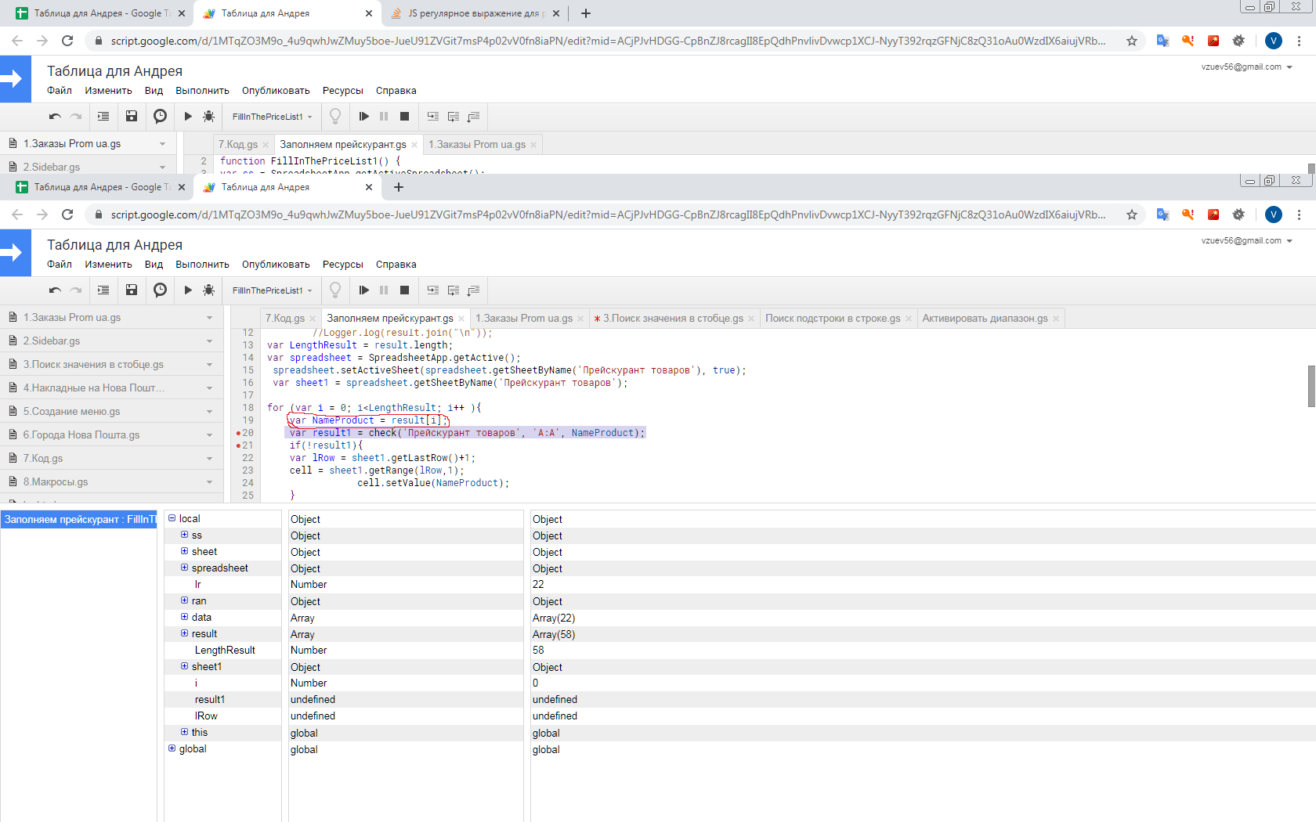This screenshot has width=1316, height=822.
Task: Open FillInThePriceList1 function dropdown, front window
Action: pyautogui.click(x=271, y=290)
